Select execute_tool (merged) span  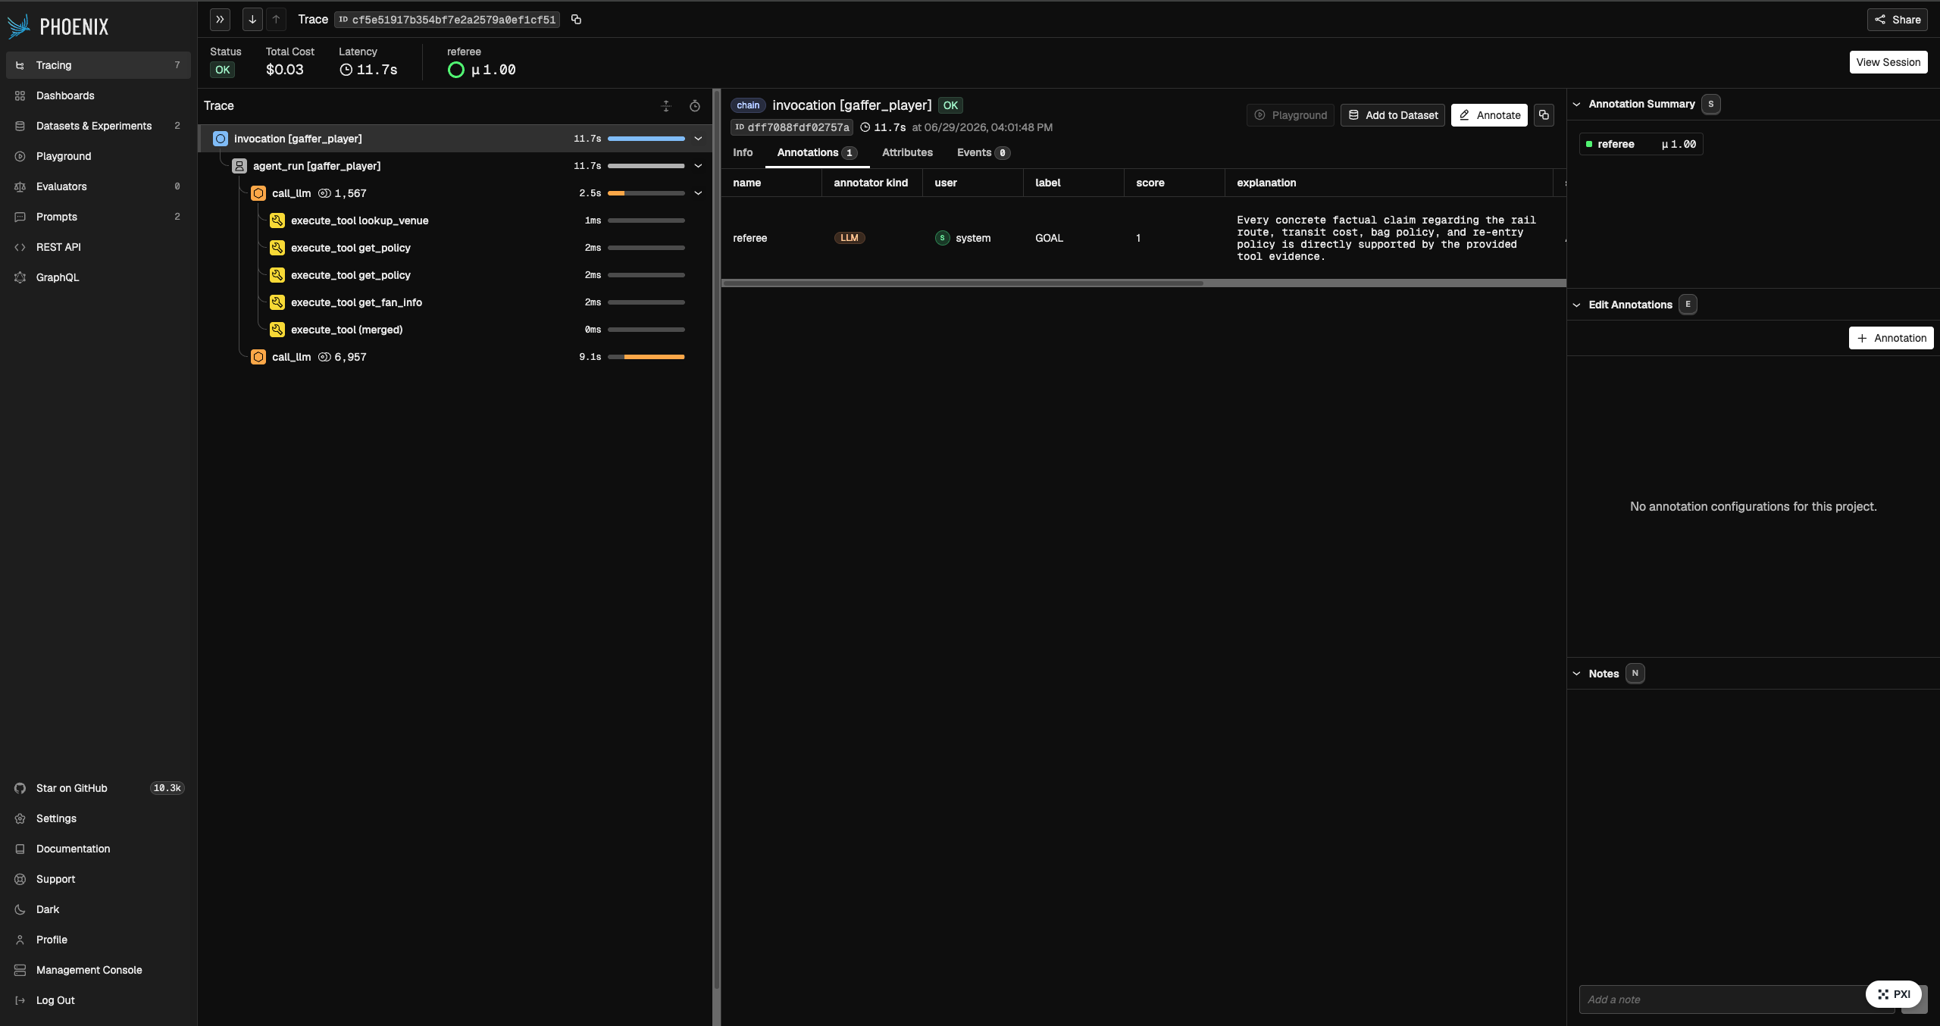(x=455, y=330)
